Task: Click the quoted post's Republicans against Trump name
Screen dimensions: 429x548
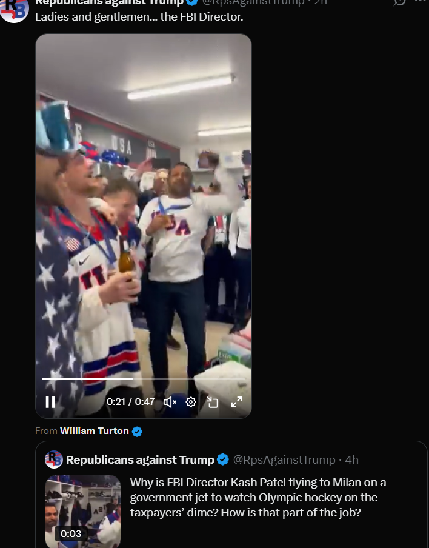Action: pyautogui.click(x=140, y=460)
